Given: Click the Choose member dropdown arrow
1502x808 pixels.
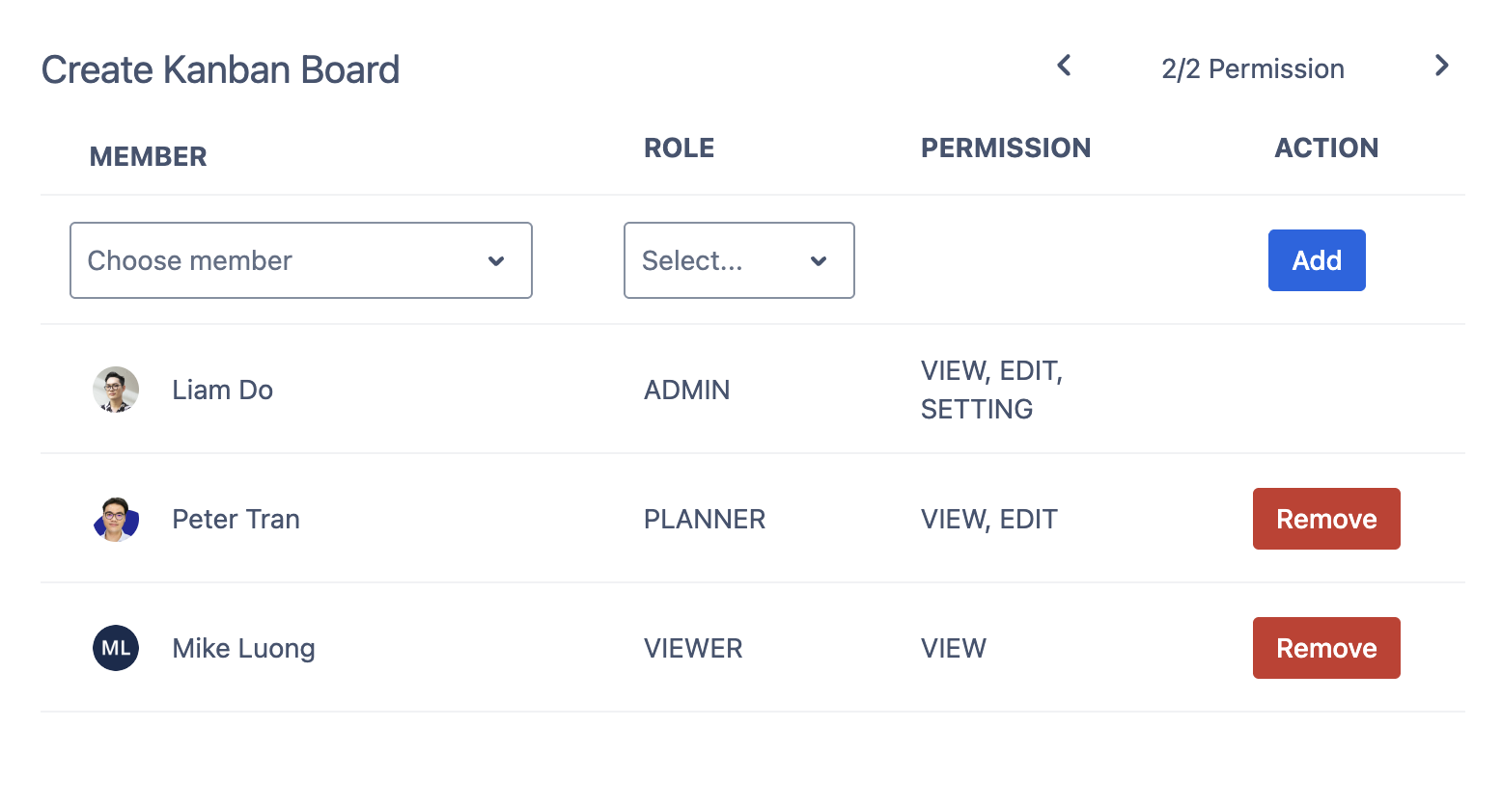Looking at the screenshot, I should [496, 261].
